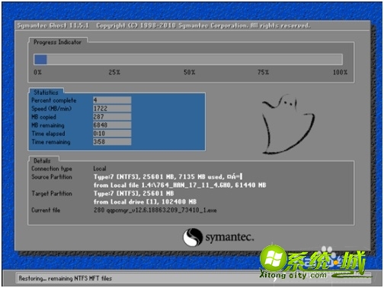Click the Local connection type value
Viewport: 384px width, 288px height.
click(x=100, y=169)
